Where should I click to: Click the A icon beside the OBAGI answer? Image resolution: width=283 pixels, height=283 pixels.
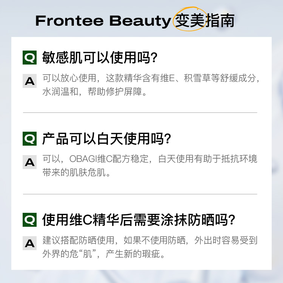coord(30,162)
